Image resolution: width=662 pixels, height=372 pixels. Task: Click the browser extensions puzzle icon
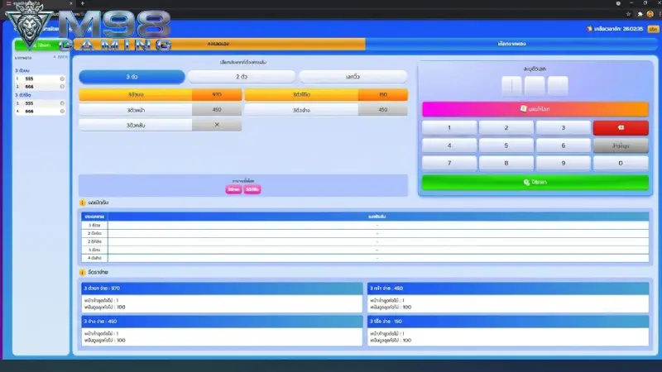[640, 14]
